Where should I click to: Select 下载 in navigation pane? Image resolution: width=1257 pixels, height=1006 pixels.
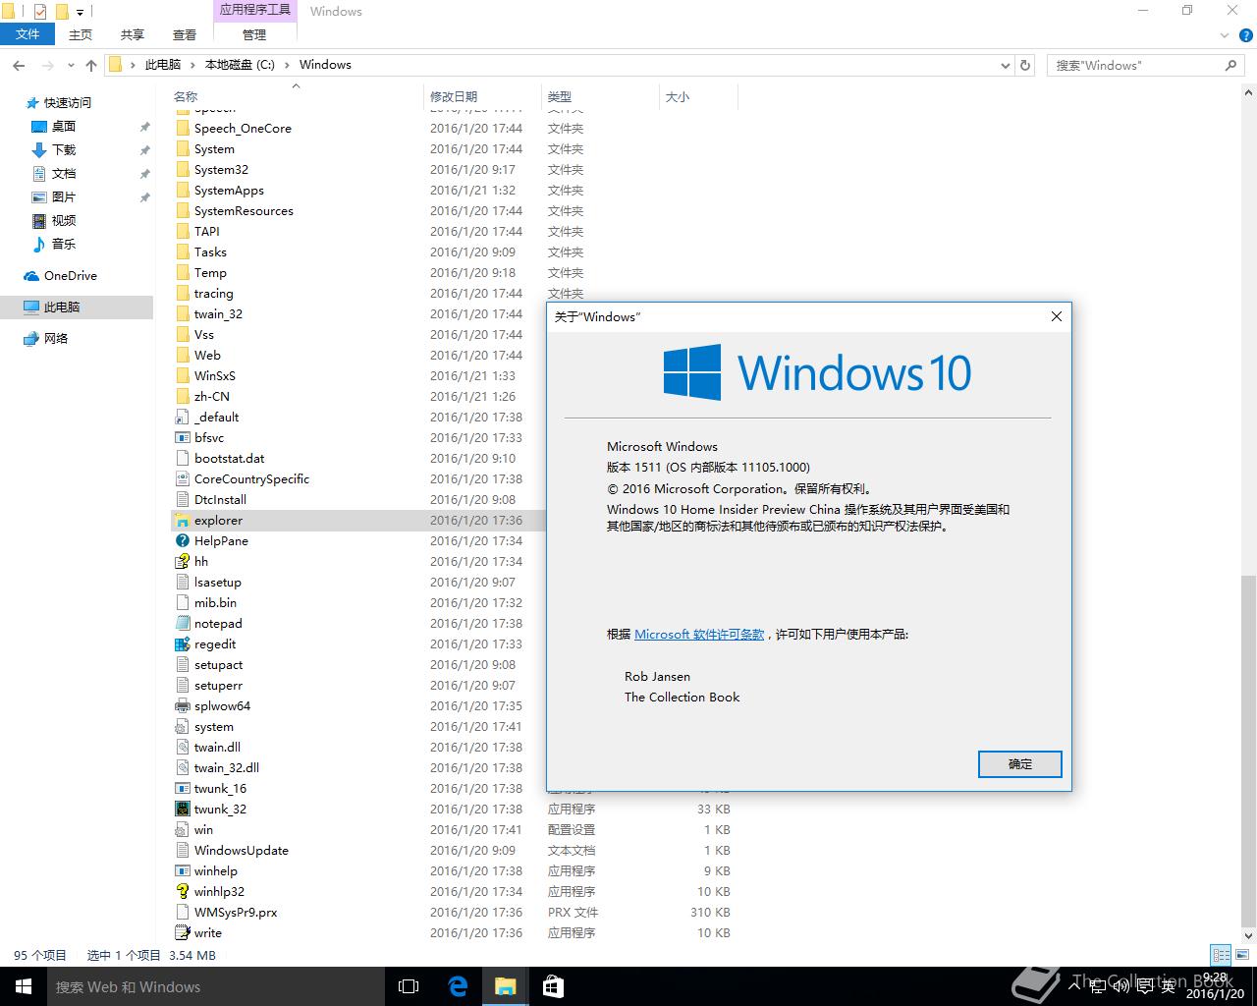click(x=64, y=149)
